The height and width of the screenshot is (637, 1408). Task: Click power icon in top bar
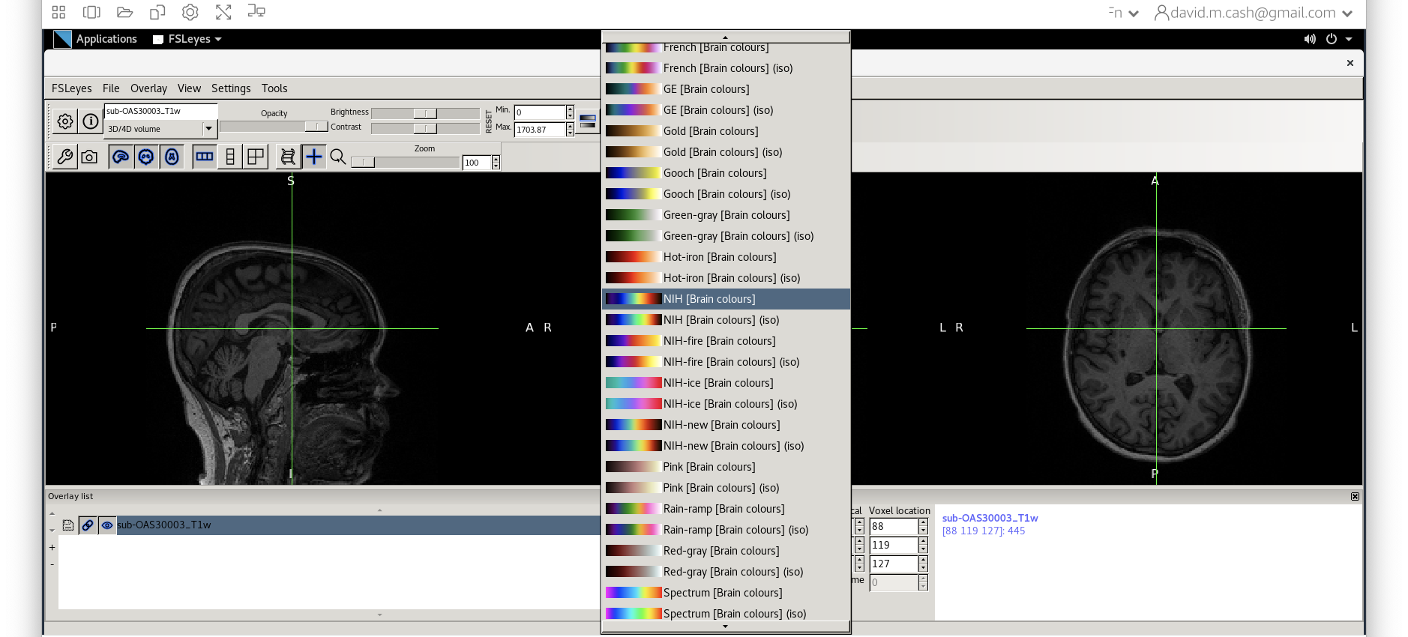tap(1332, 39)
